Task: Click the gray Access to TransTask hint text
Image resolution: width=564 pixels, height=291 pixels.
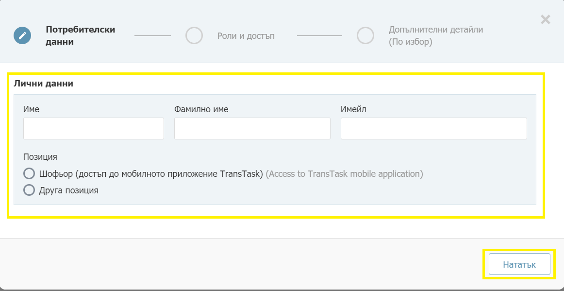Action: tap(345, 174)
